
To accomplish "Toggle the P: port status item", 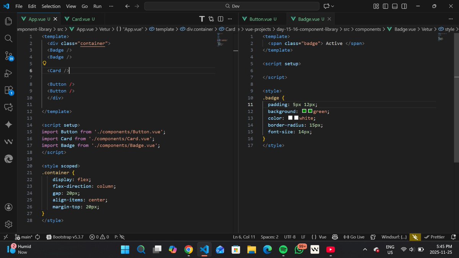I will pyautogui.click(x=119, y=237).
